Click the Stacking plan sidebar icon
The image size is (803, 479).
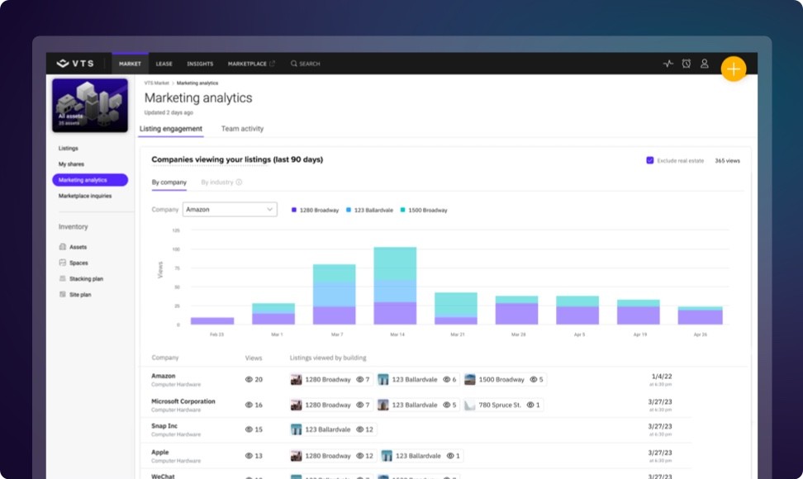63,279
